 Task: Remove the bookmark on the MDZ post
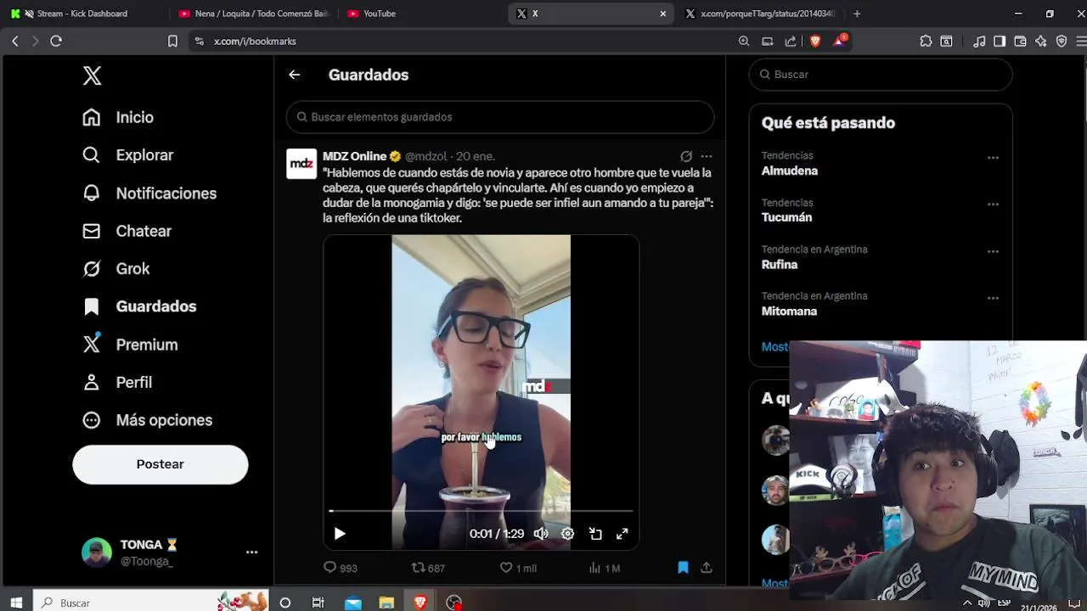pos(683,568)
